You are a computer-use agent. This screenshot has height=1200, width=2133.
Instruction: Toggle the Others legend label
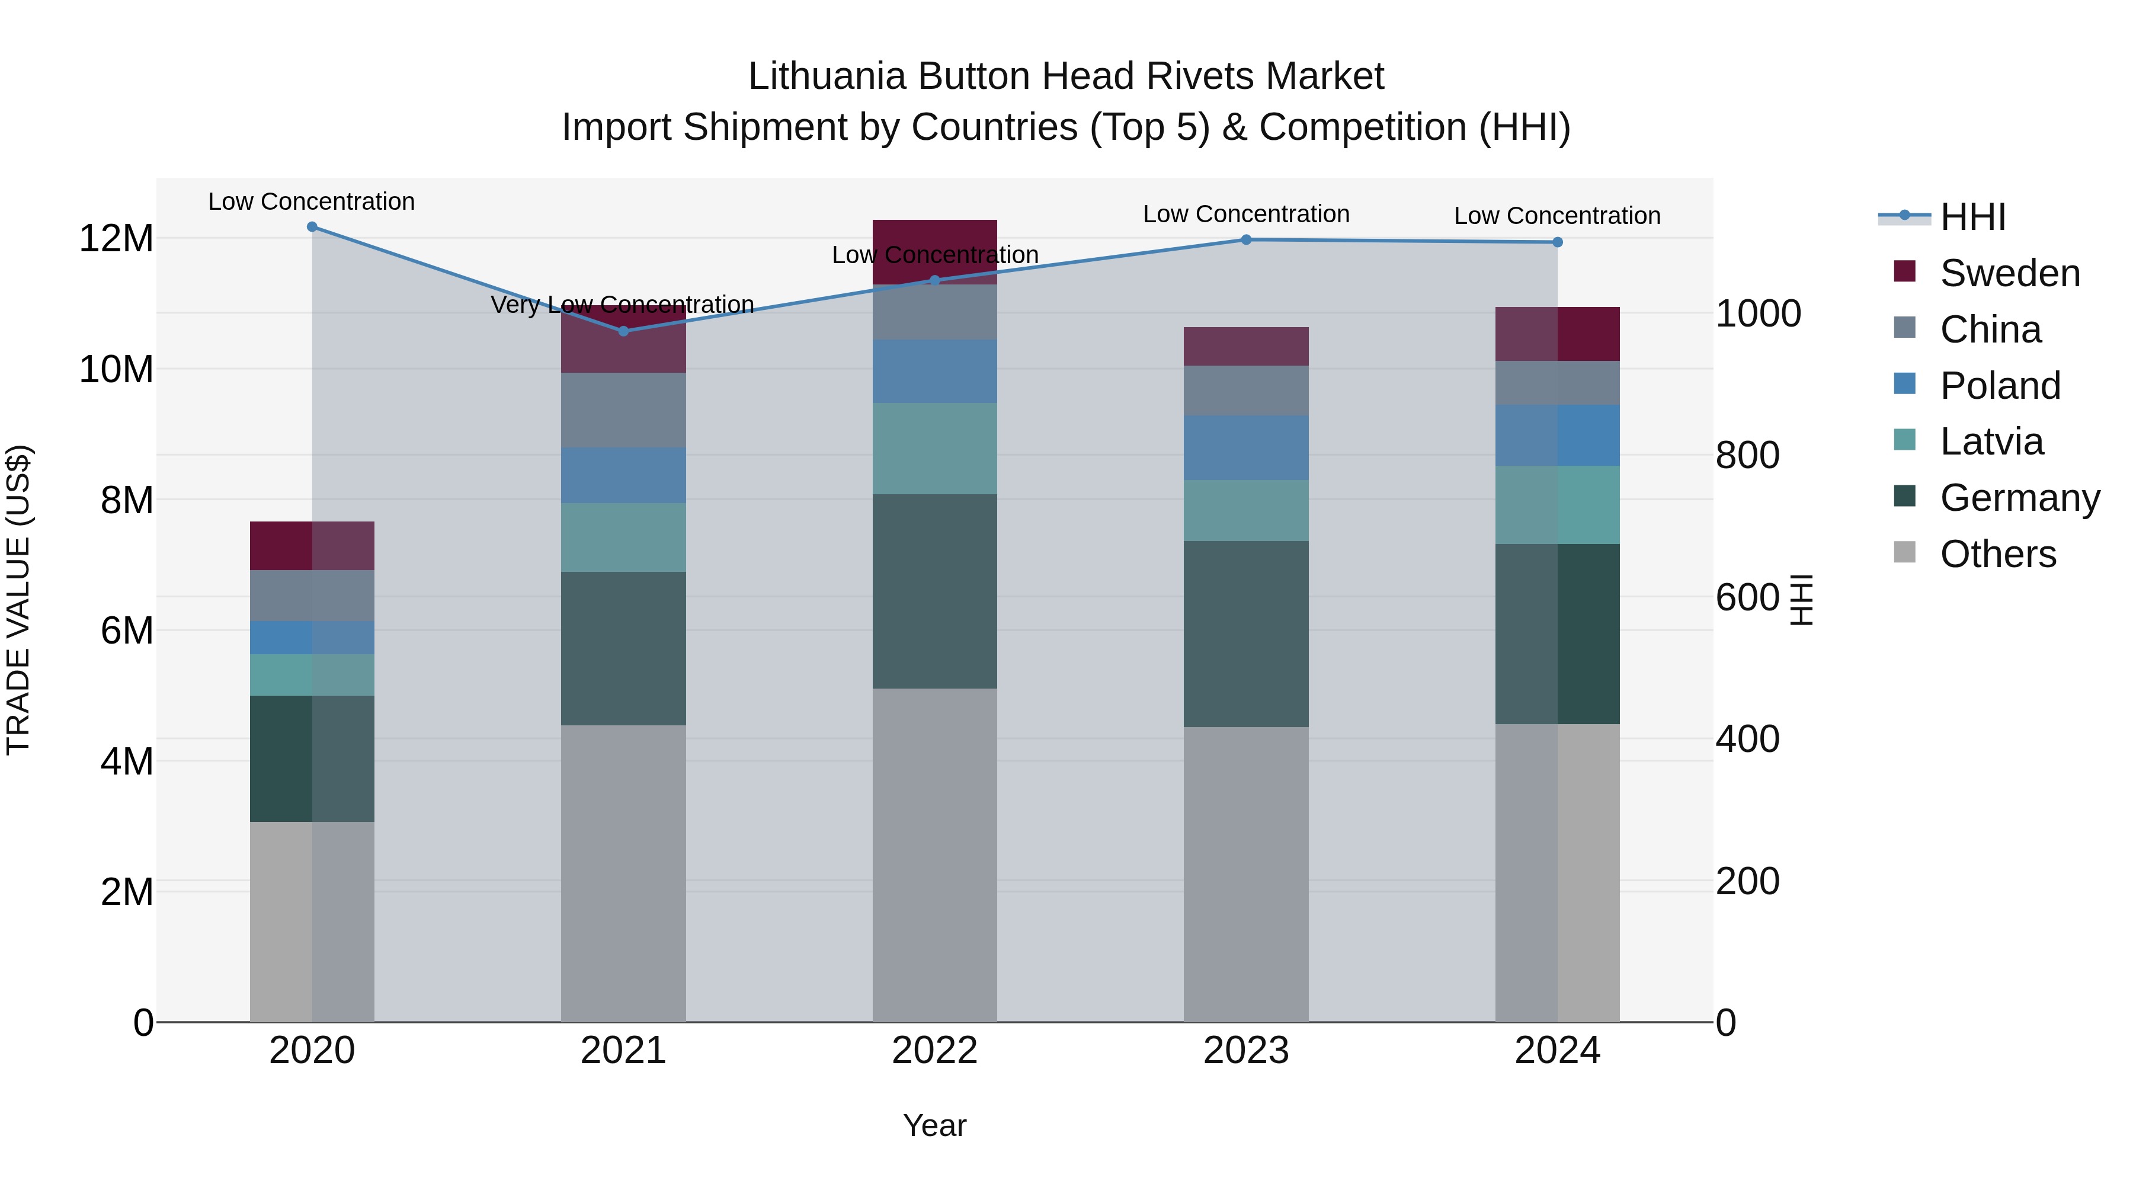[1998, 554]
